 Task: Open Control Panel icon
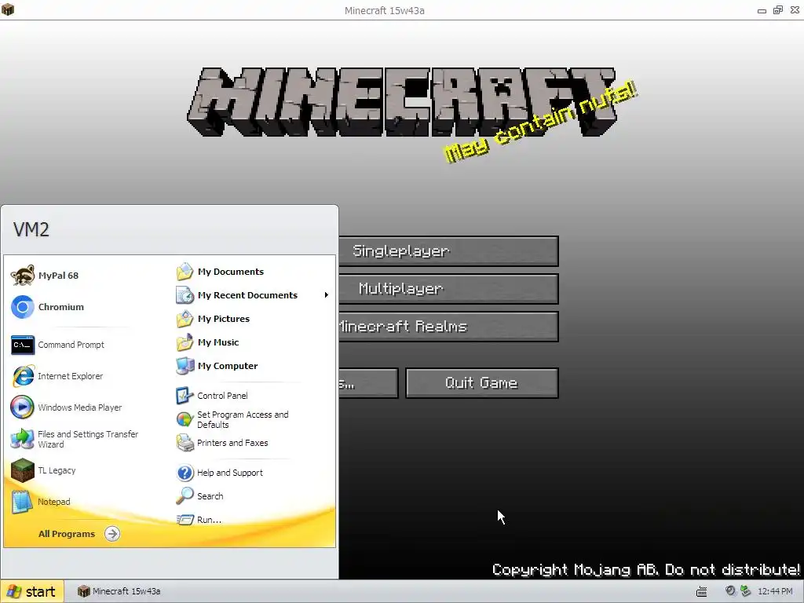185,396
